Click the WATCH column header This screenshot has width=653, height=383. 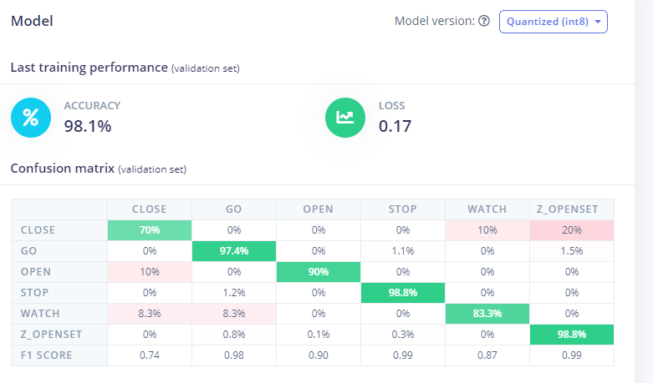(x=487, y=209)
